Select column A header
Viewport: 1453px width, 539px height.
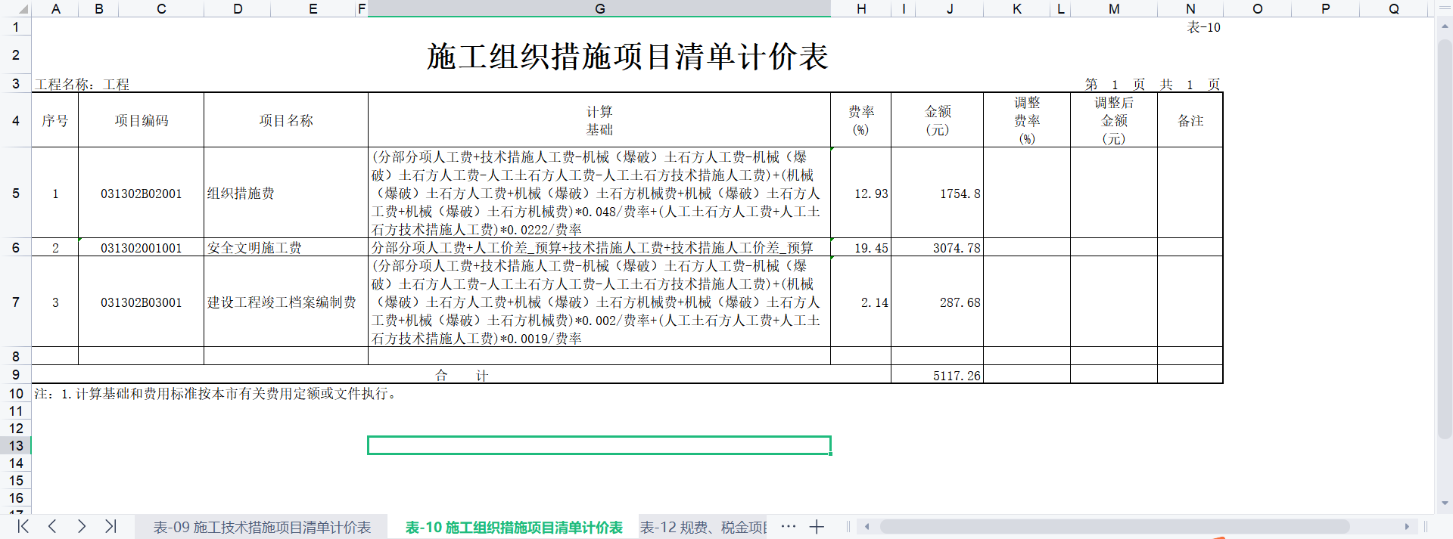click(55, 8)
